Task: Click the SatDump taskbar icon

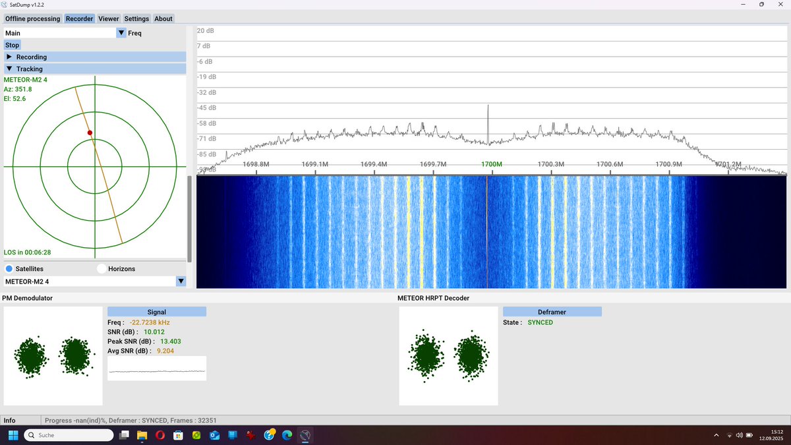Action: (x=305, y=435)
